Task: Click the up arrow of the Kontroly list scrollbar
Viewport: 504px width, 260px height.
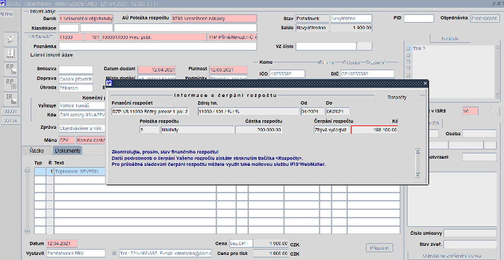Action: [x=498, y=48]
